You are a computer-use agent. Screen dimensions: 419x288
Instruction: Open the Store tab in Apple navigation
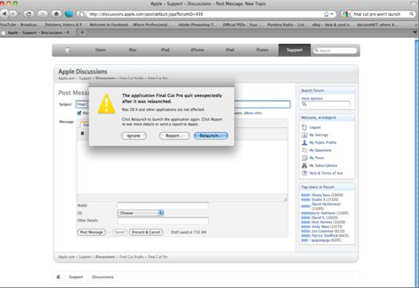(x=101, y=50)
